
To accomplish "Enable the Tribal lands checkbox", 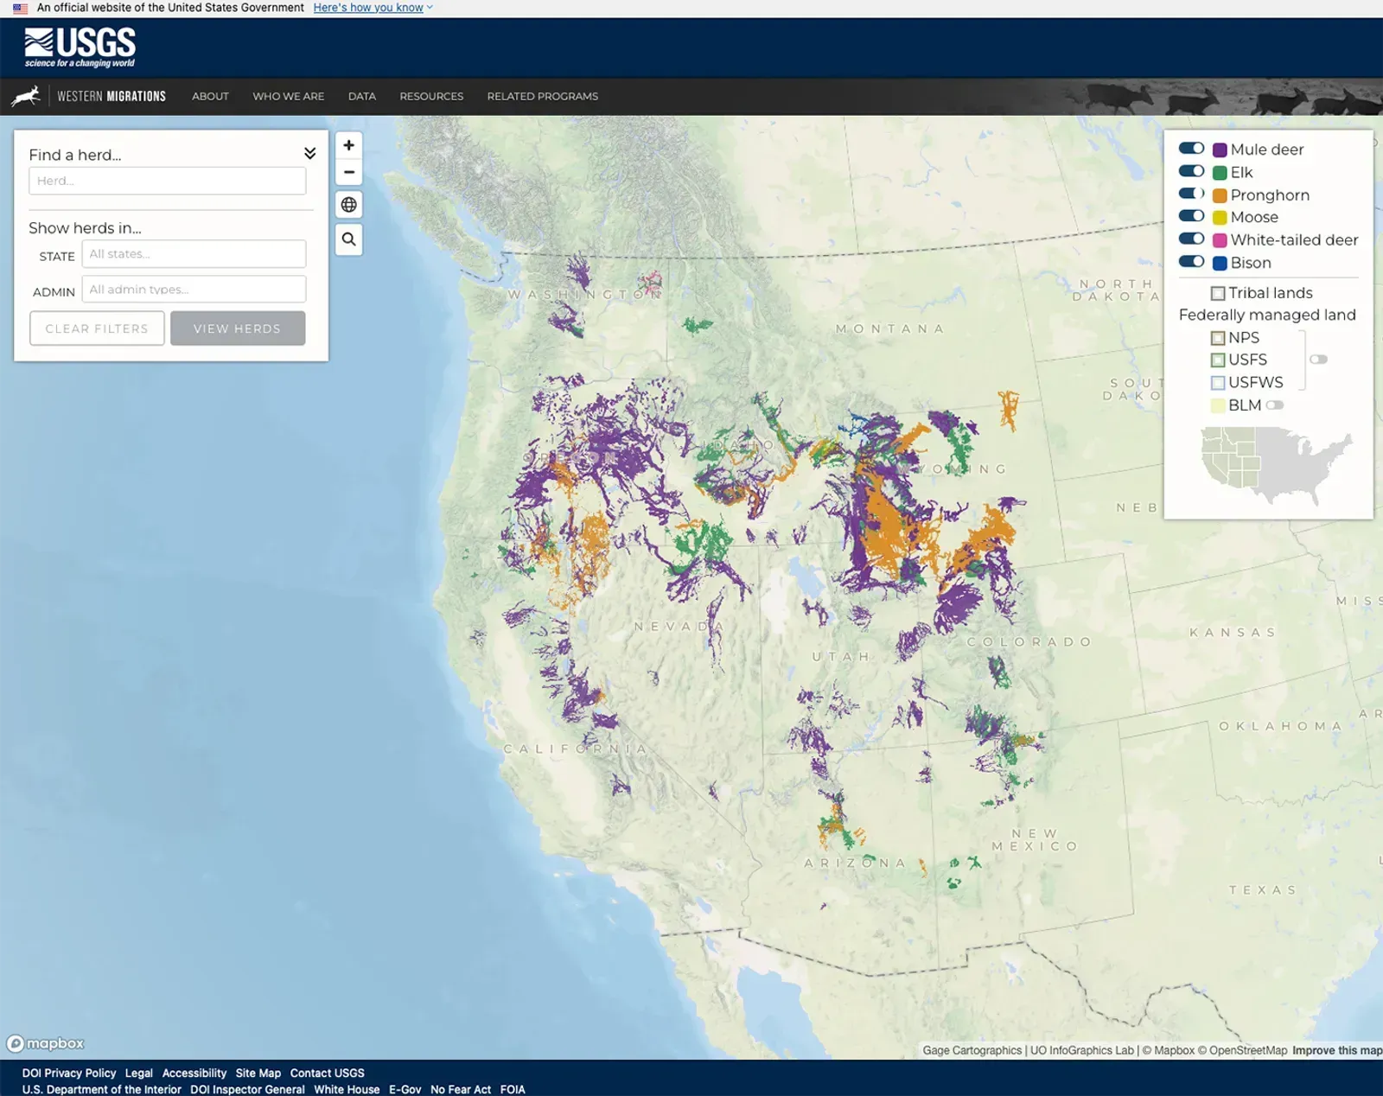I will pyautogui.click(x=1217, y=293).
